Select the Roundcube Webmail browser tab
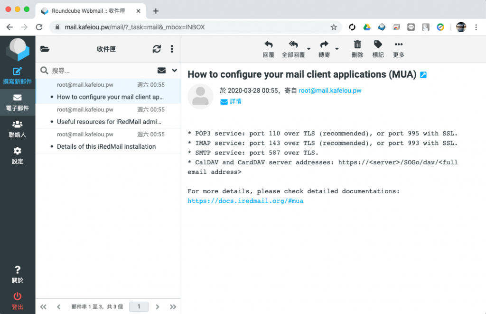The width and height of the screenshot is (486, 314). [x=91, y=11]
